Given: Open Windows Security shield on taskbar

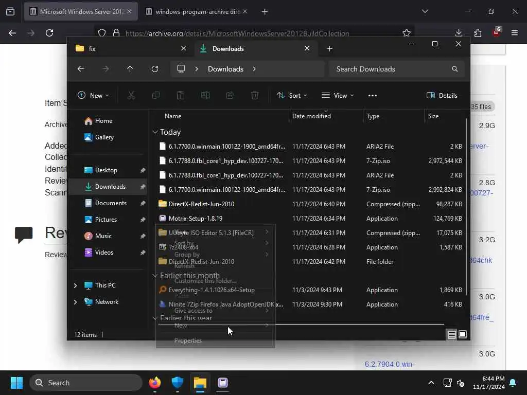Looking at the screenshot, I should click(x=178, y=383).
